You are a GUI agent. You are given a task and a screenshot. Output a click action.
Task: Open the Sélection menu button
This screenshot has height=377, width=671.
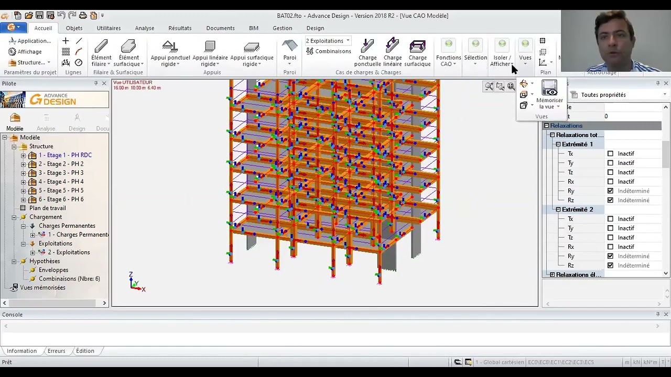click(475, 52)
